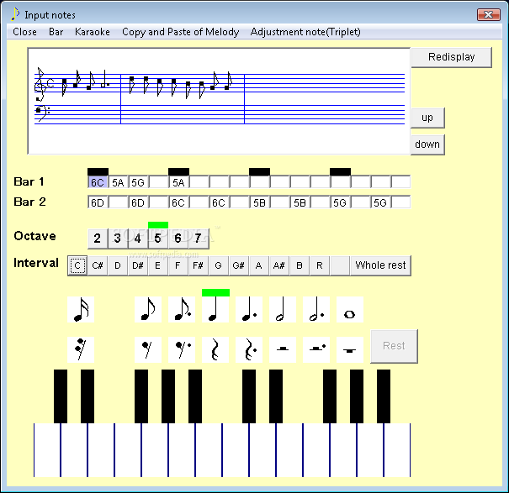Pick the E interval button
Screen dimensions: 509x493
point(158,265)
